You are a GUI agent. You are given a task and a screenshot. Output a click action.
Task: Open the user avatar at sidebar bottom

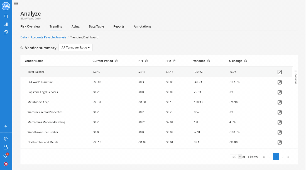pos(6,164)
